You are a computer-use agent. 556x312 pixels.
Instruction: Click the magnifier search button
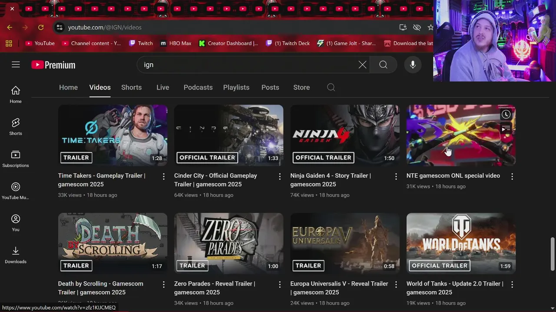coord(383,65)
